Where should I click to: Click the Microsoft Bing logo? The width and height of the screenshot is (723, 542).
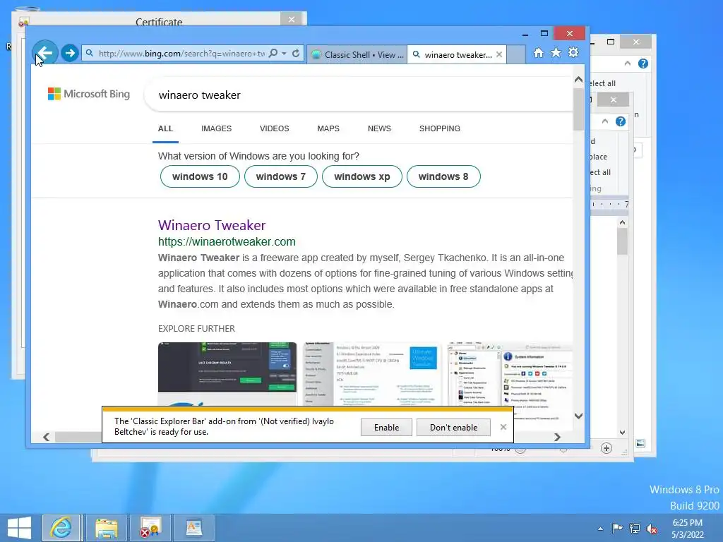click(89, 94)
